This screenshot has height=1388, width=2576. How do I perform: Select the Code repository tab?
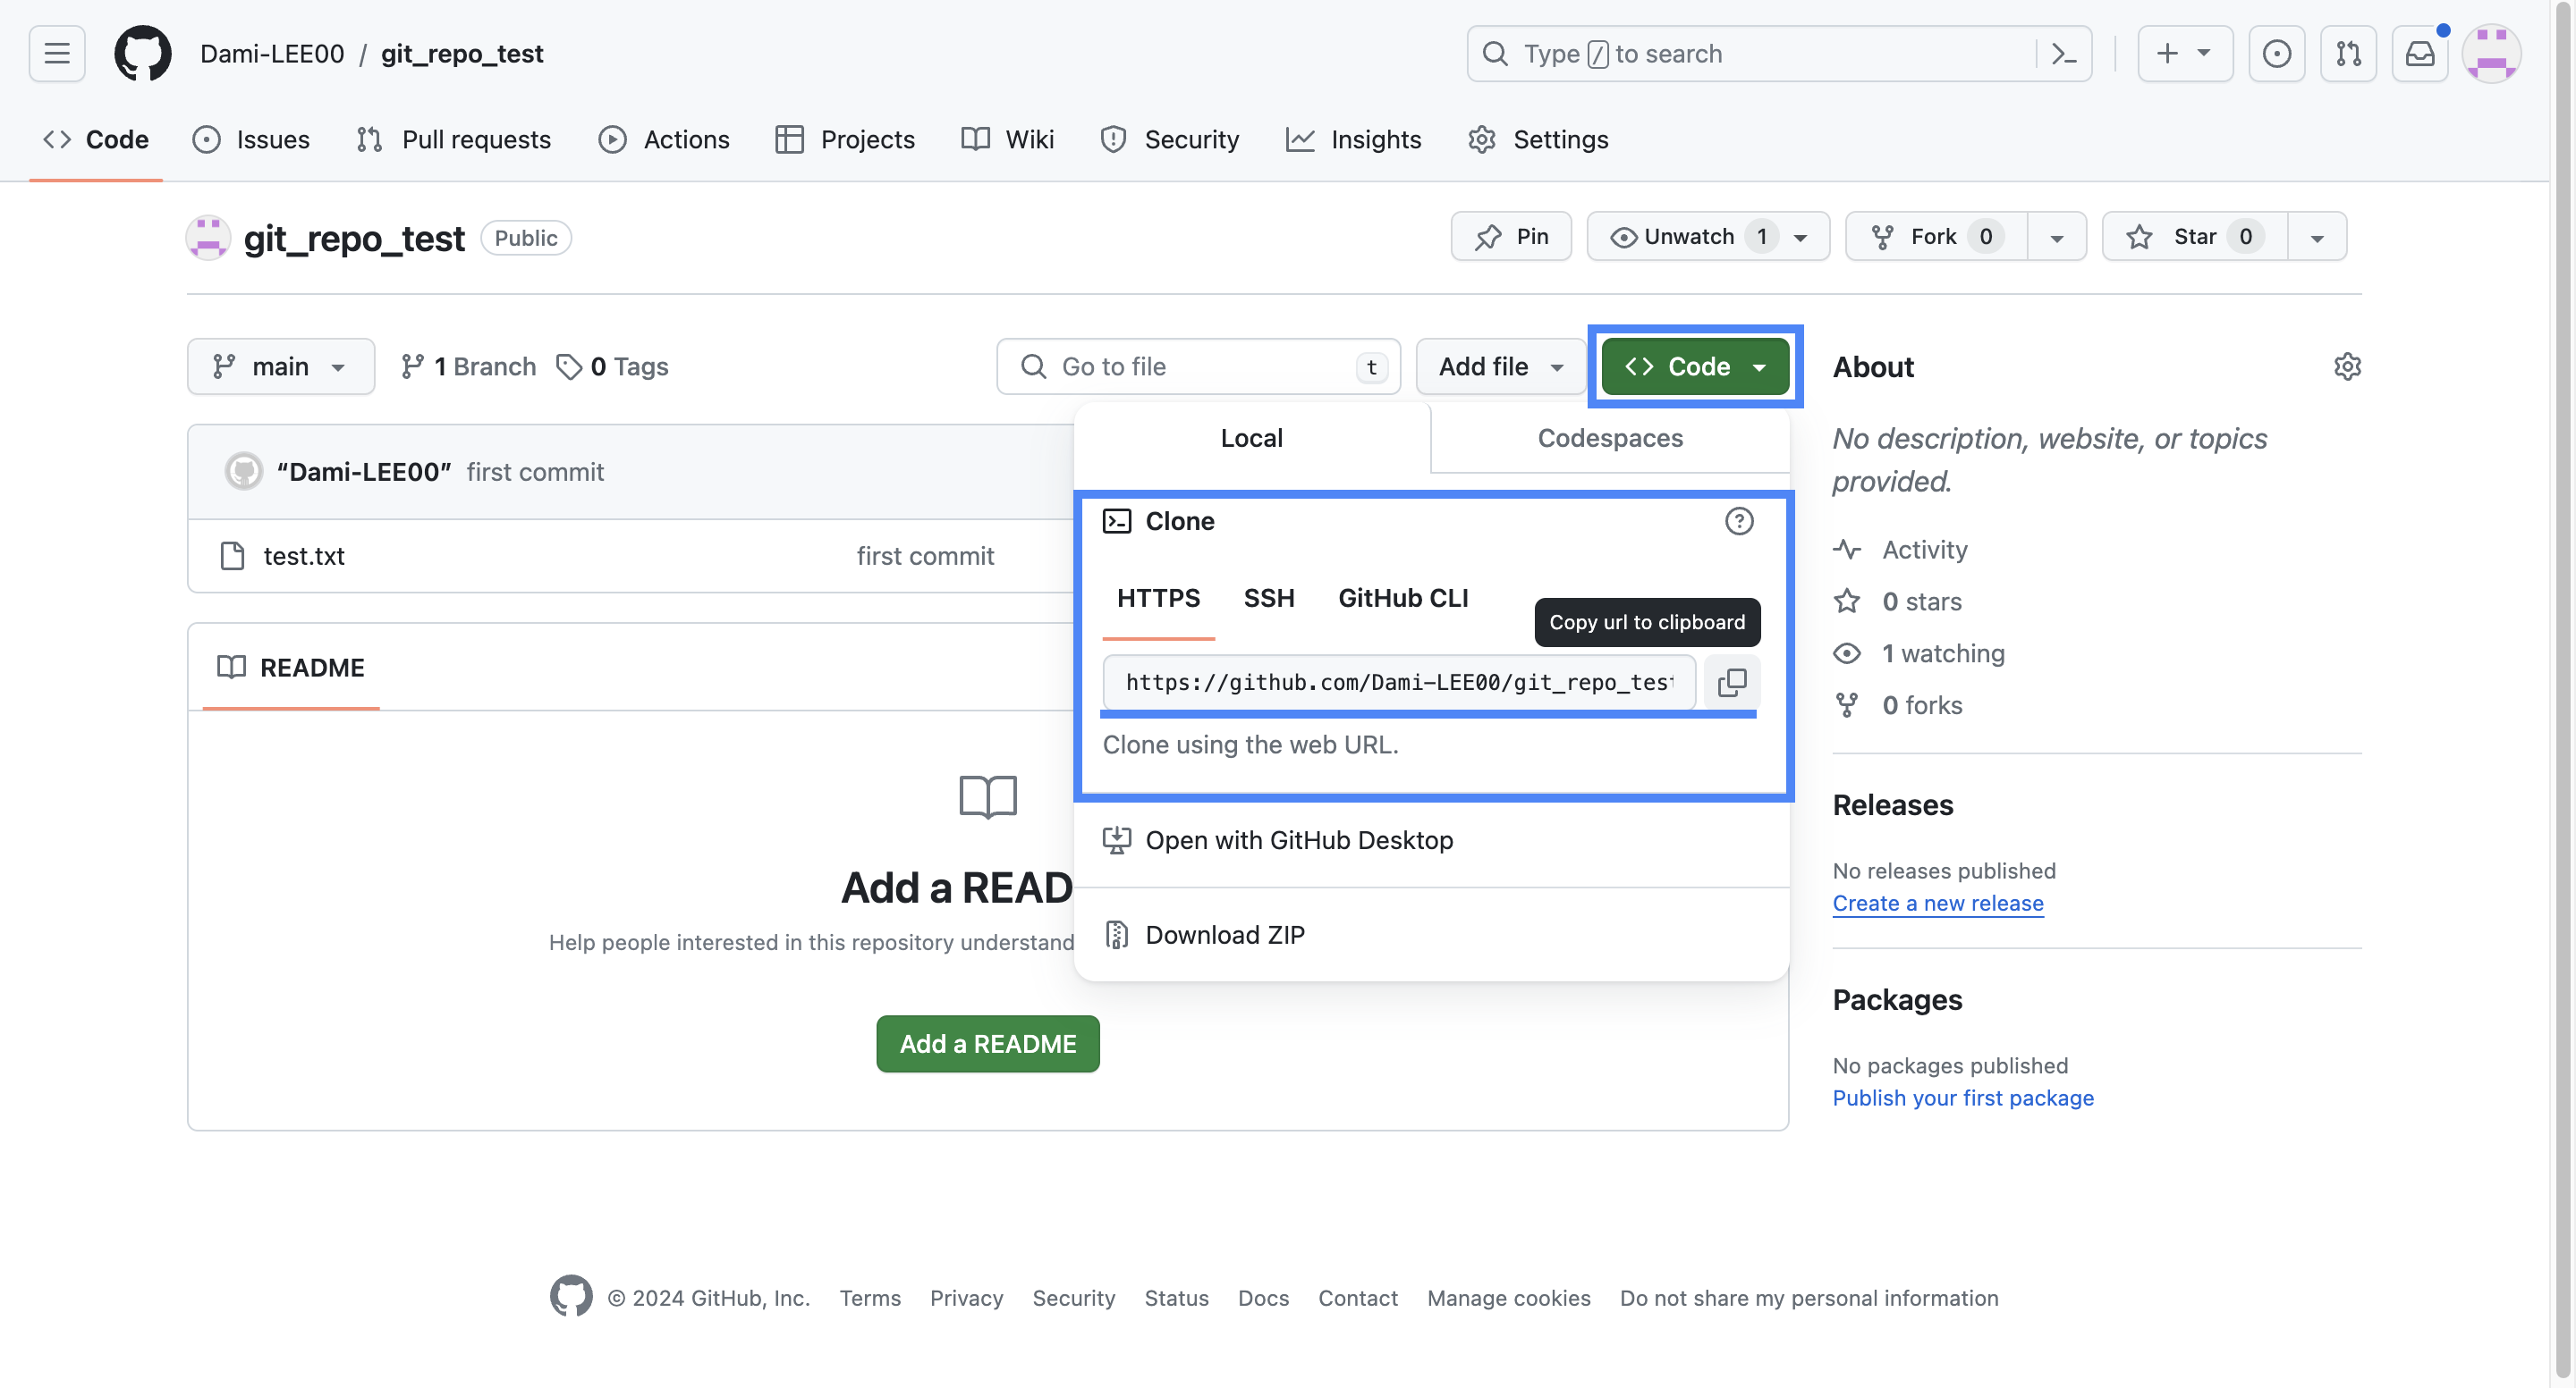(96, 139)
